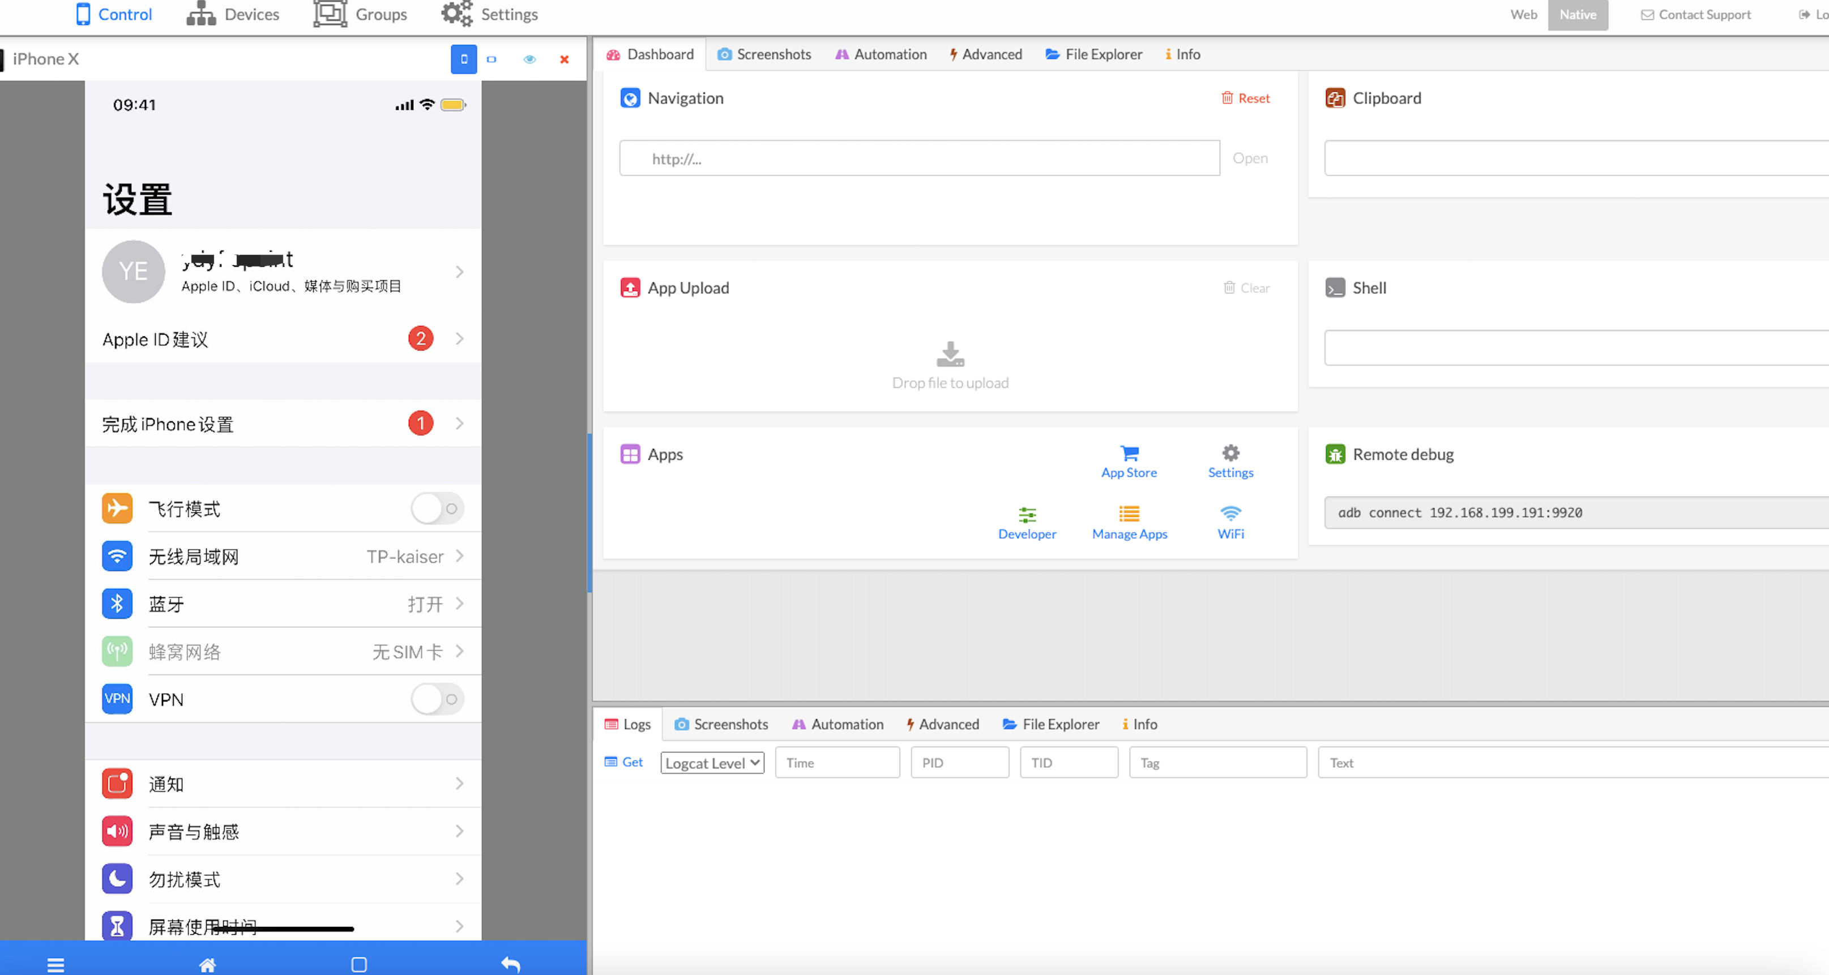
Task: Click the home indicator bar on the phone
Action: tap(284, 928)
